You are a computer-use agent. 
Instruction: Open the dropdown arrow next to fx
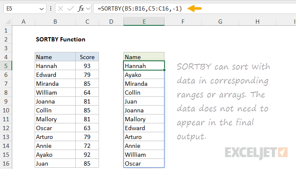click(x=88, y=8)
